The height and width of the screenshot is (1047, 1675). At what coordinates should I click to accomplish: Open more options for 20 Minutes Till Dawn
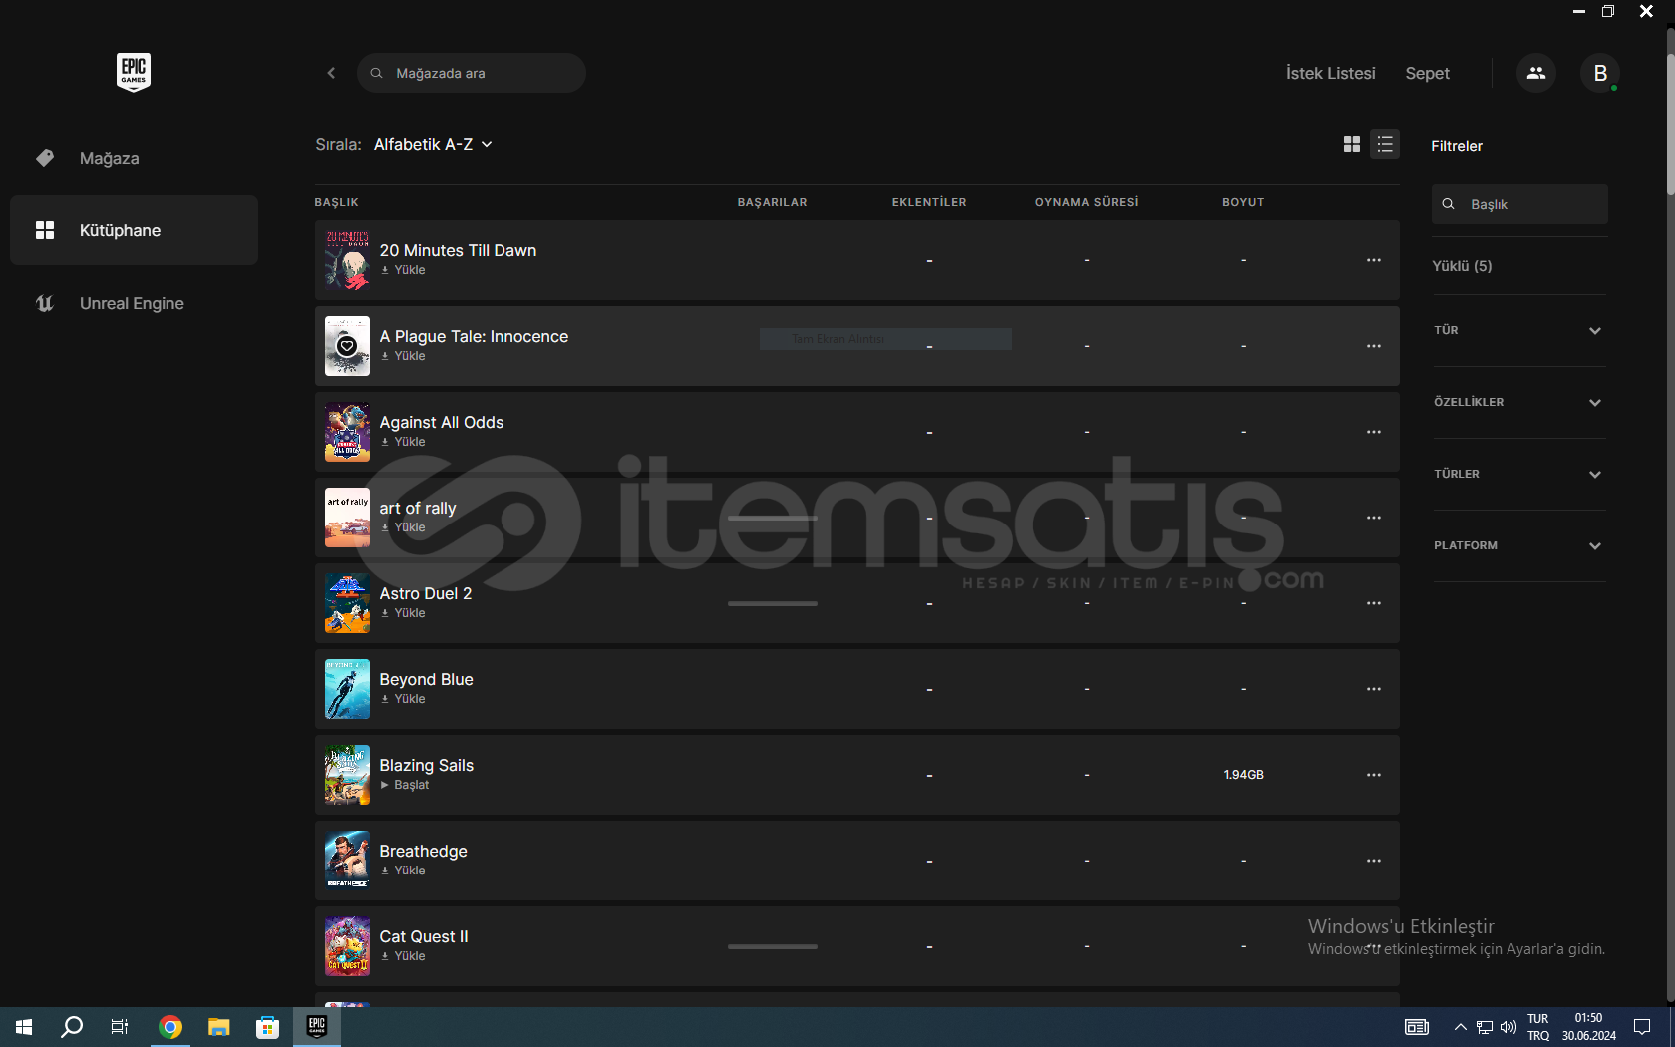point(1374,260)
